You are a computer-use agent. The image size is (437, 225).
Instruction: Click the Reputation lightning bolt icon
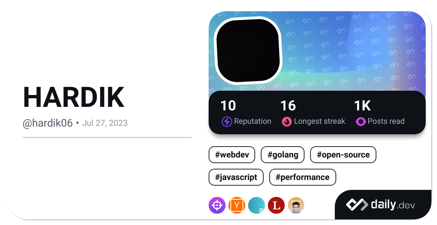pyautogui.click(x=227, y=122)
